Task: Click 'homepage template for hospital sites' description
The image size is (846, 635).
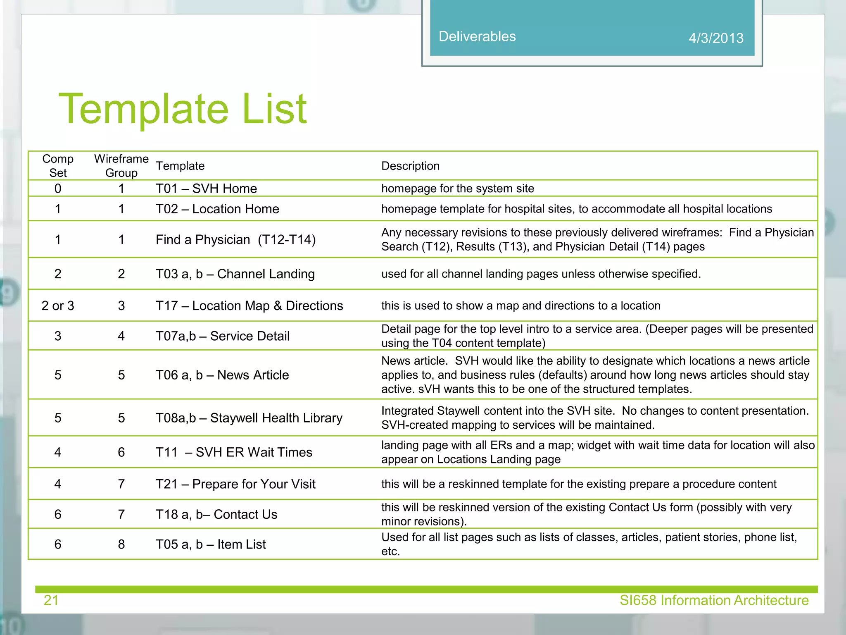Action: [x=577, y=209]
